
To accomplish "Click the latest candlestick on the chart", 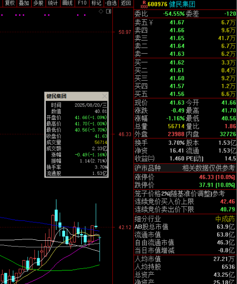I will click(100, 249).
